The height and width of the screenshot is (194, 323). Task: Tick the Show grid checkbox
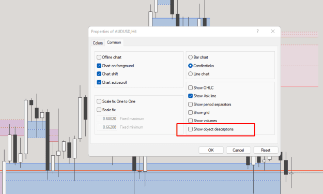coord(190,112)
